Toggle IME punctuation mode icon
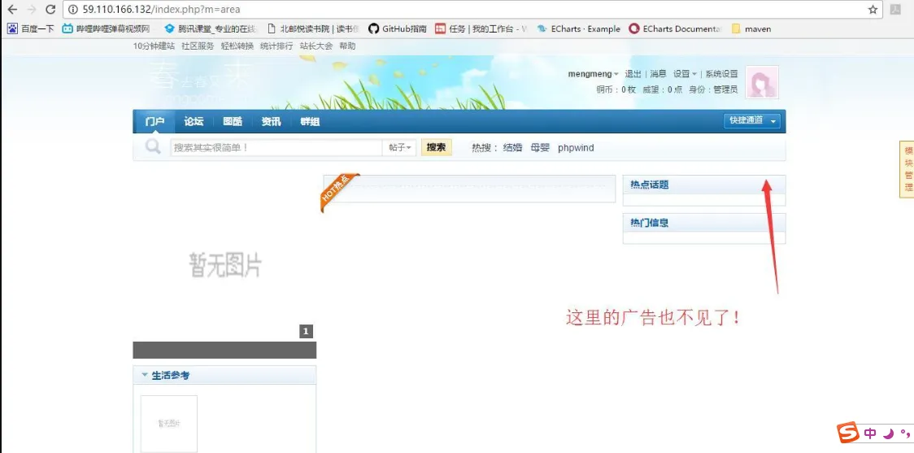Viewport: 914px width, 453px height. 903,433
